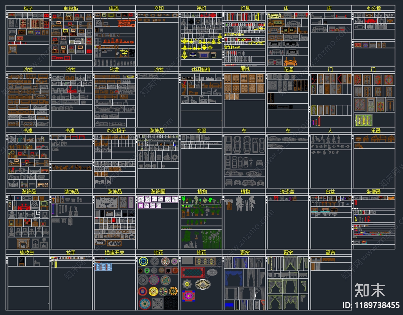The image size is (403, 315).
Task: Click the 乐器 section label
Action: [x=376, y=130]
